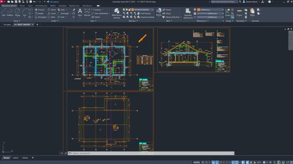Open the Opisz ribbon tab
Viewport: 293px width, 164px height.
click(30, 6)
